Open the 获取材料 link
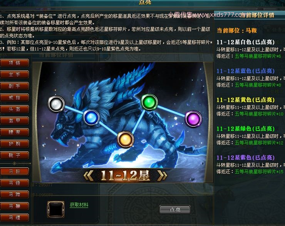Image resolution: width=285 pixels, height=226 pixels. point(79,205)
